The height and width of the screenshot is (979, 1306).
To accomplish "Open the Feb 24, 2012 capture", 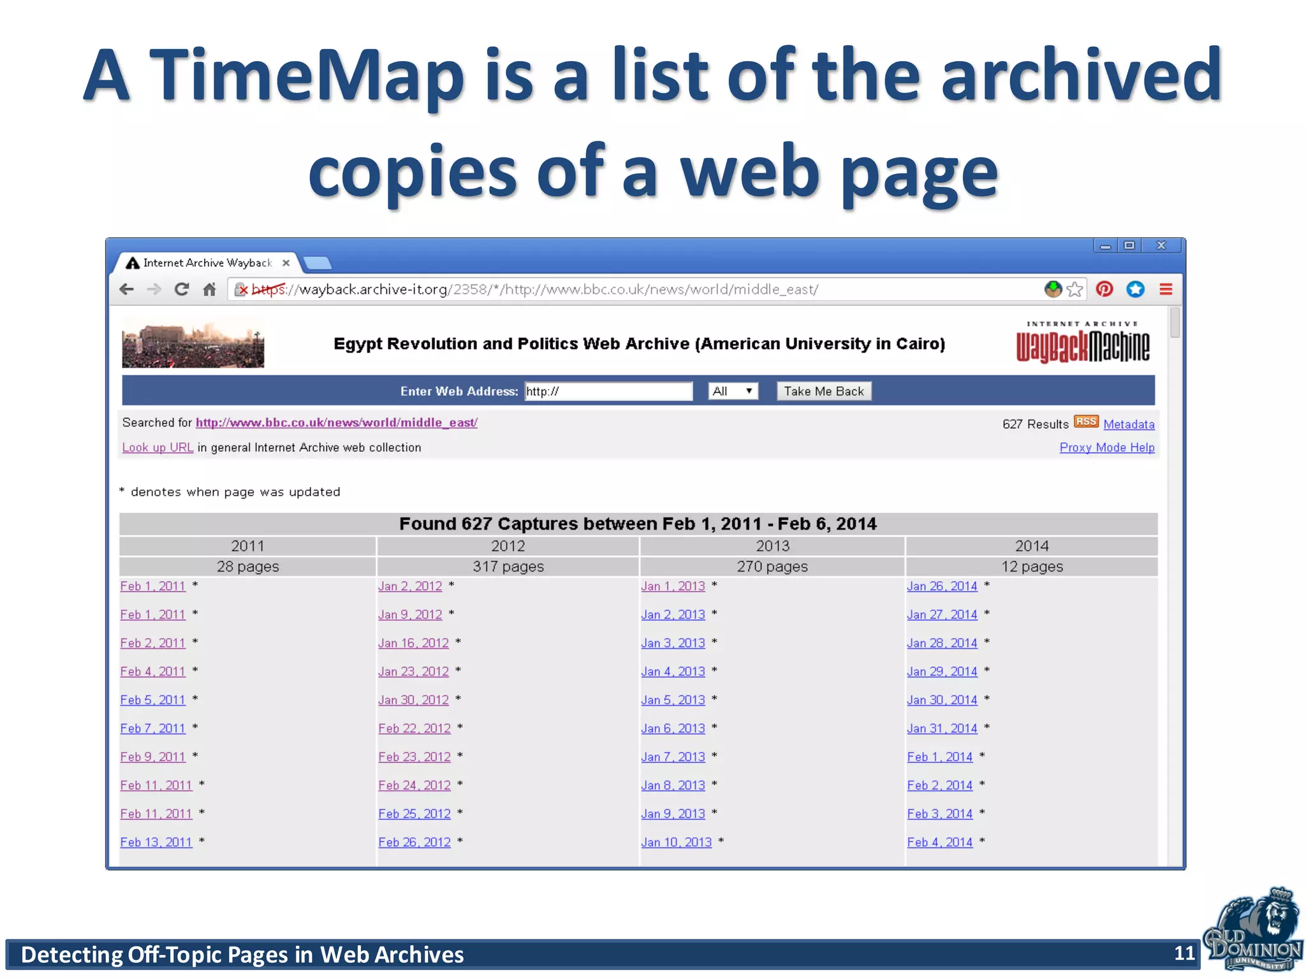I will point(415,785).
